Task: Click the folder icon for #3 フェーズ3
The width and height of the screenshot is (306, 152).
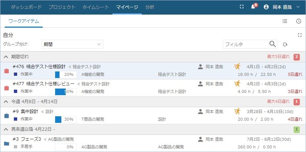Action: coord(7,143)
